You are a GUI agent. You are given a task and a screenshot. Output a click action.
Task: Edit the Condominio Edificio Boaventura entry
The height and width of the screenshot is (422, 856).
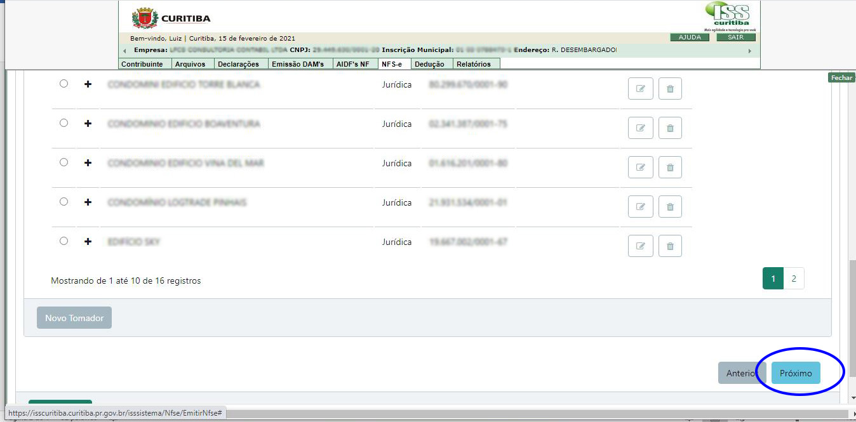click(640, 128)
